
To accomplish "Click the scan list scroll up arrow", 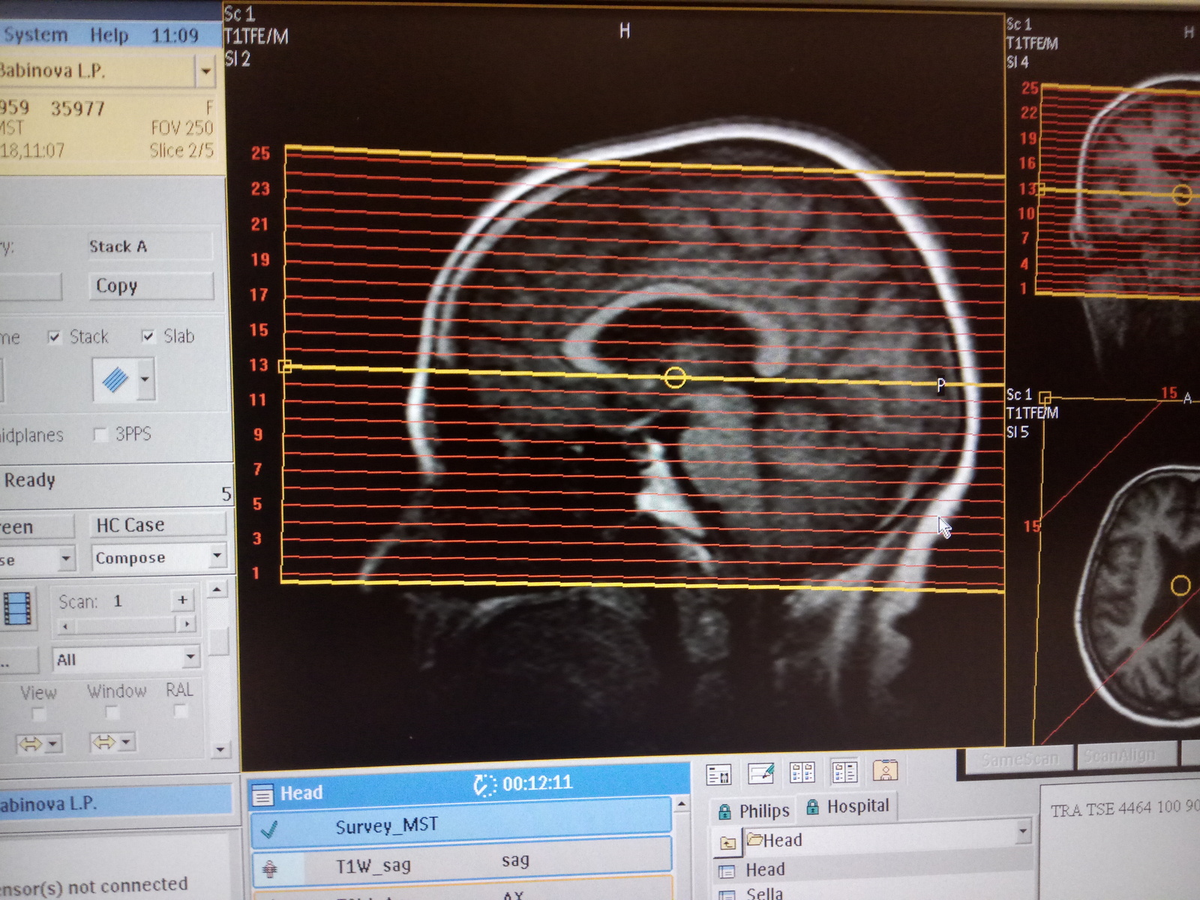I will [681, 804].
